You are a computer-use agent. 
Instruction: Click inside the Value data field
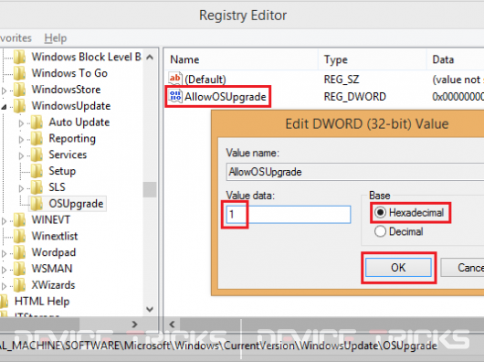[x=289, y=214]
